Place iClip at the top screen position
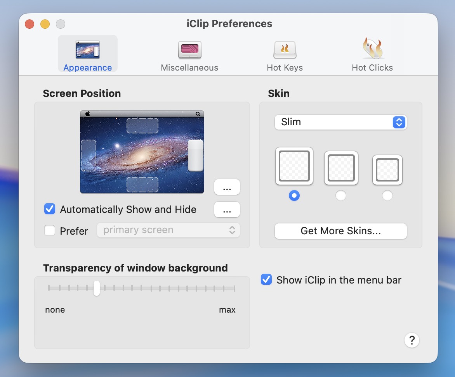The image size is (455, 377). (x=142, y=126)
